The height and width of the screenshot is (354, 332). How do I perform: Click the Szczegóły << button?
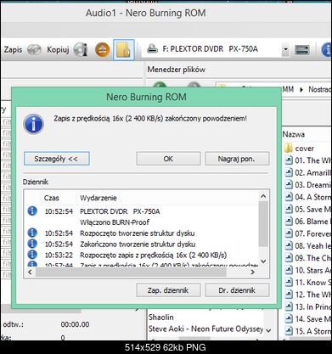[x=57, y=159]
